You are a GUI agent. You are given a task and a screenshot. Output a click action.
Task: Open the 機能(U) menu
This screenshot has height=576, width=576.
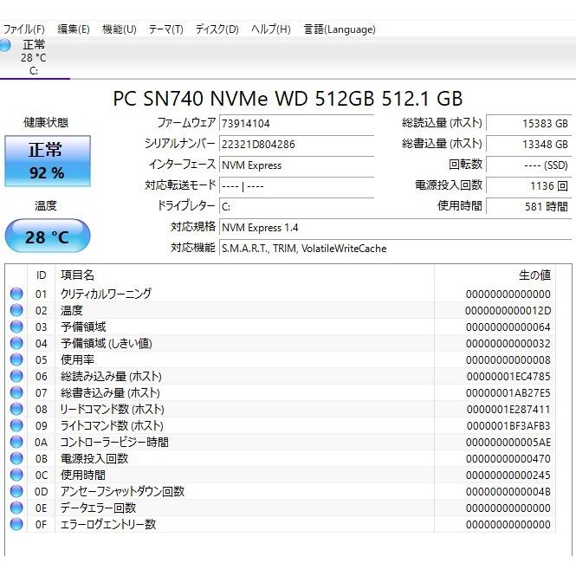(120, 29)
